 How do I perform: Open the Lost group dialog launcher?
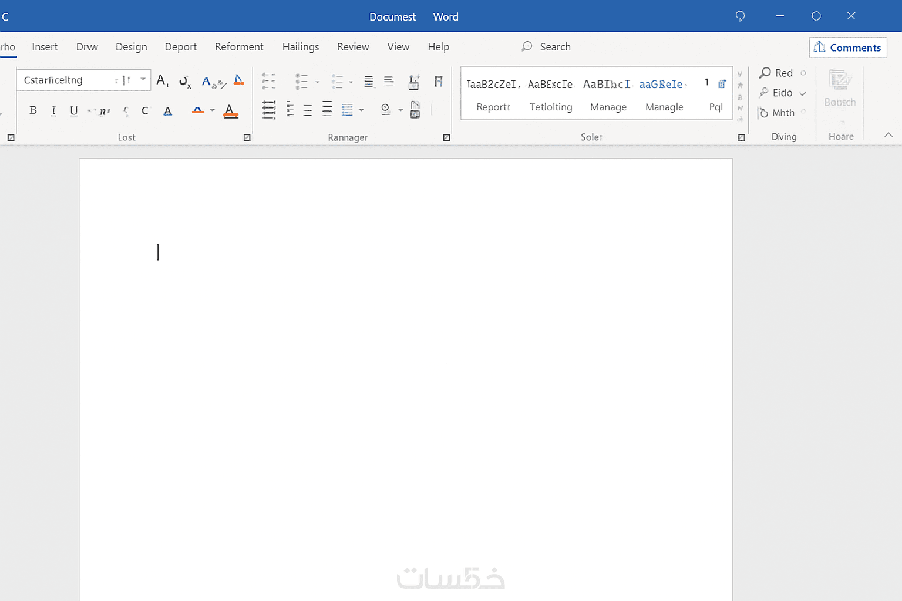(247, 138)
